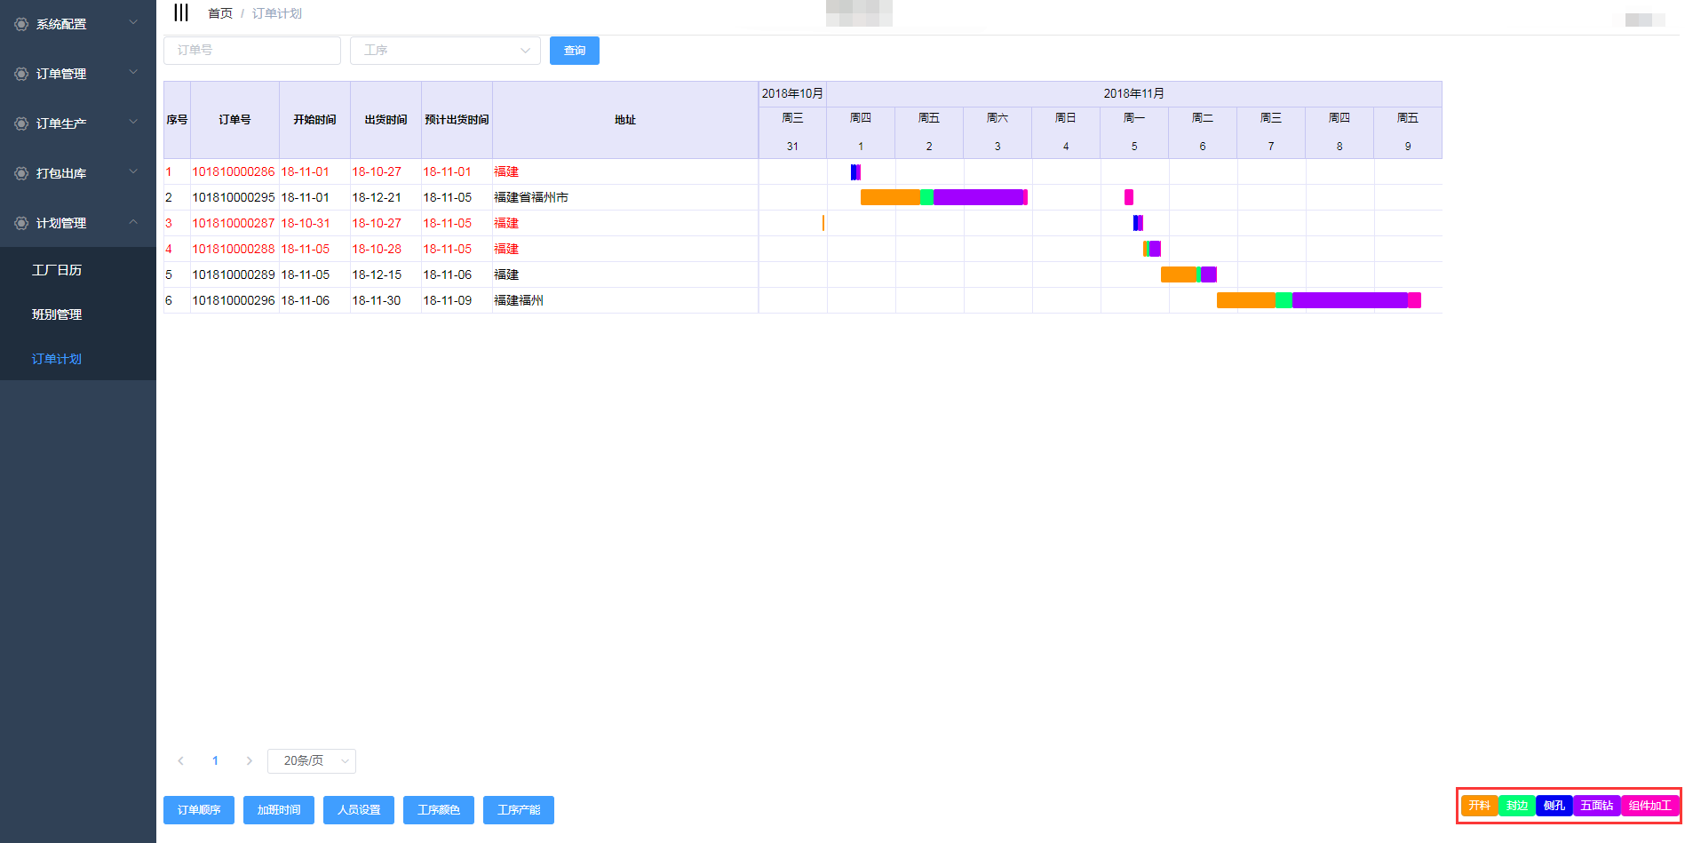Viewport: 1685px width, 843px height.
Task: Click the purple 五面钻 legend swatch
Action: coord(1596,806)
